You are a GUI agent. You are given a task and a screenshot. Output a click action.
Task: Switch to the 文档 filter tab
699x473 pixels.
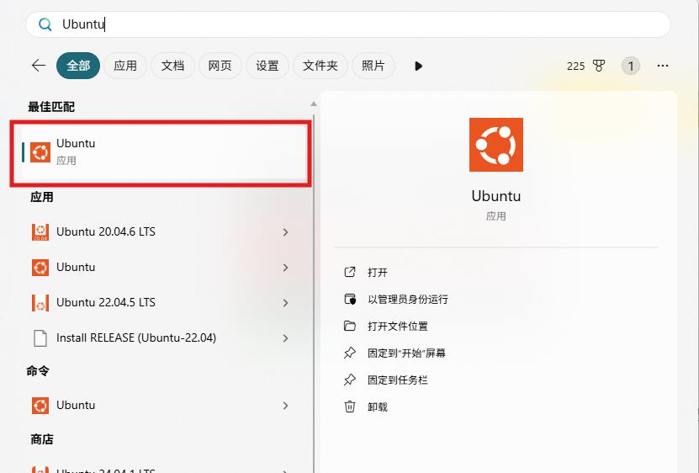(x=172, y=66)
